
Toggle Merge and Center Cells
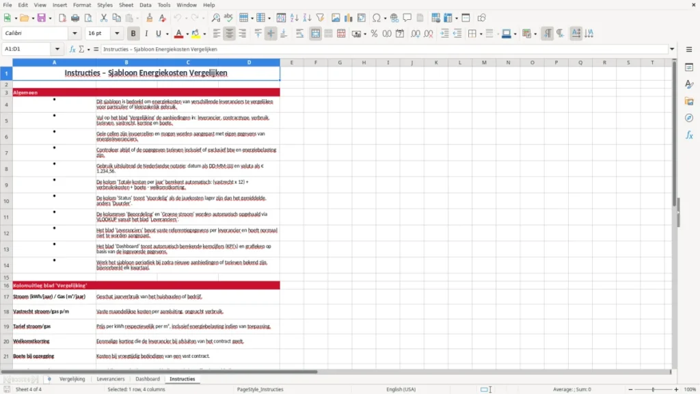click(315, 34)
